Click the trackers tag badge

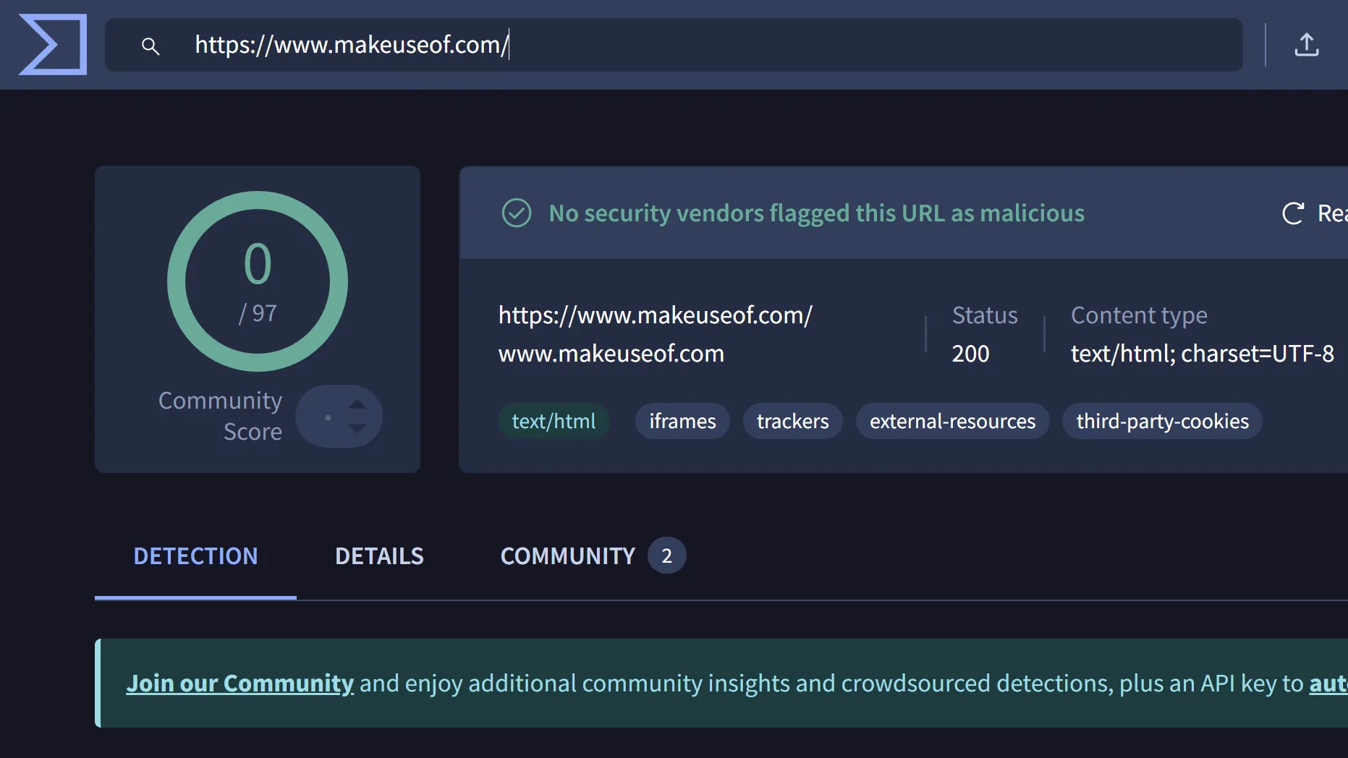[792, 421]
